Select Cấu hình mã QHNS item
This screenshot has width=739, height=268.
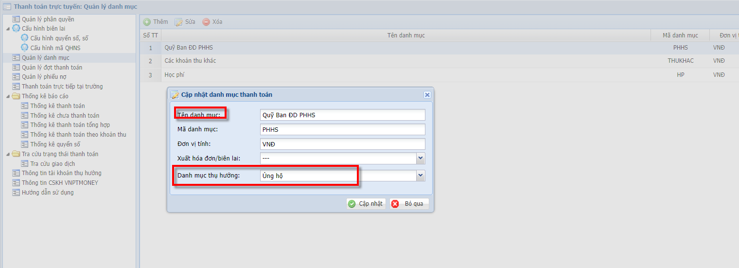click(55, 48)
